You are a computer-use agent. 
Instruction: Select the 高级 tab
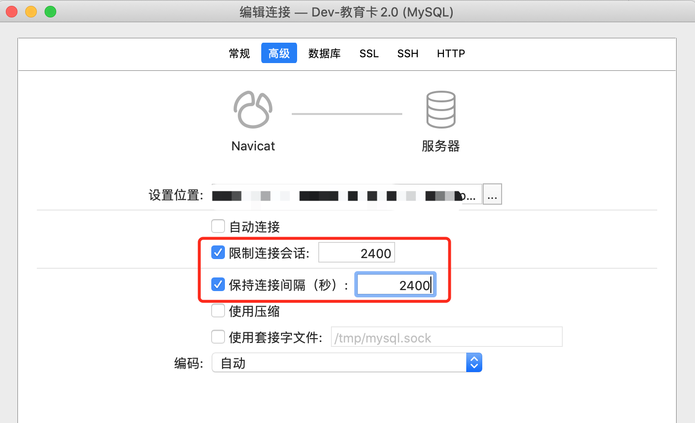point(279,53)
